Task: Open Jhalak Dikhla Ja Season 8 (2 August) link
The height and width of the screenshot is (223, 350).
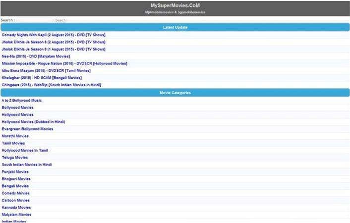Action: 54,42
